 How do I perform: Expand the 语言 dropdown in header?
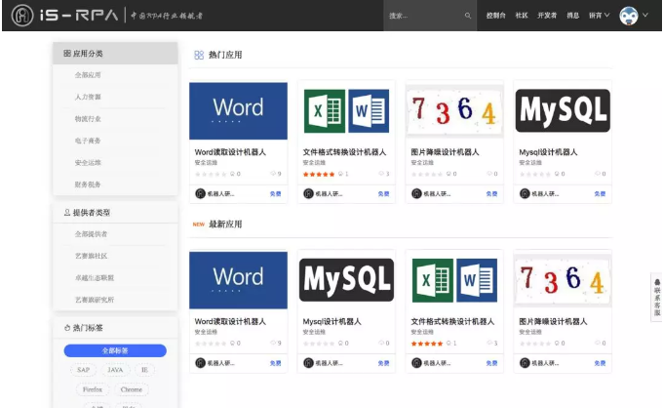tap(600, 16)
